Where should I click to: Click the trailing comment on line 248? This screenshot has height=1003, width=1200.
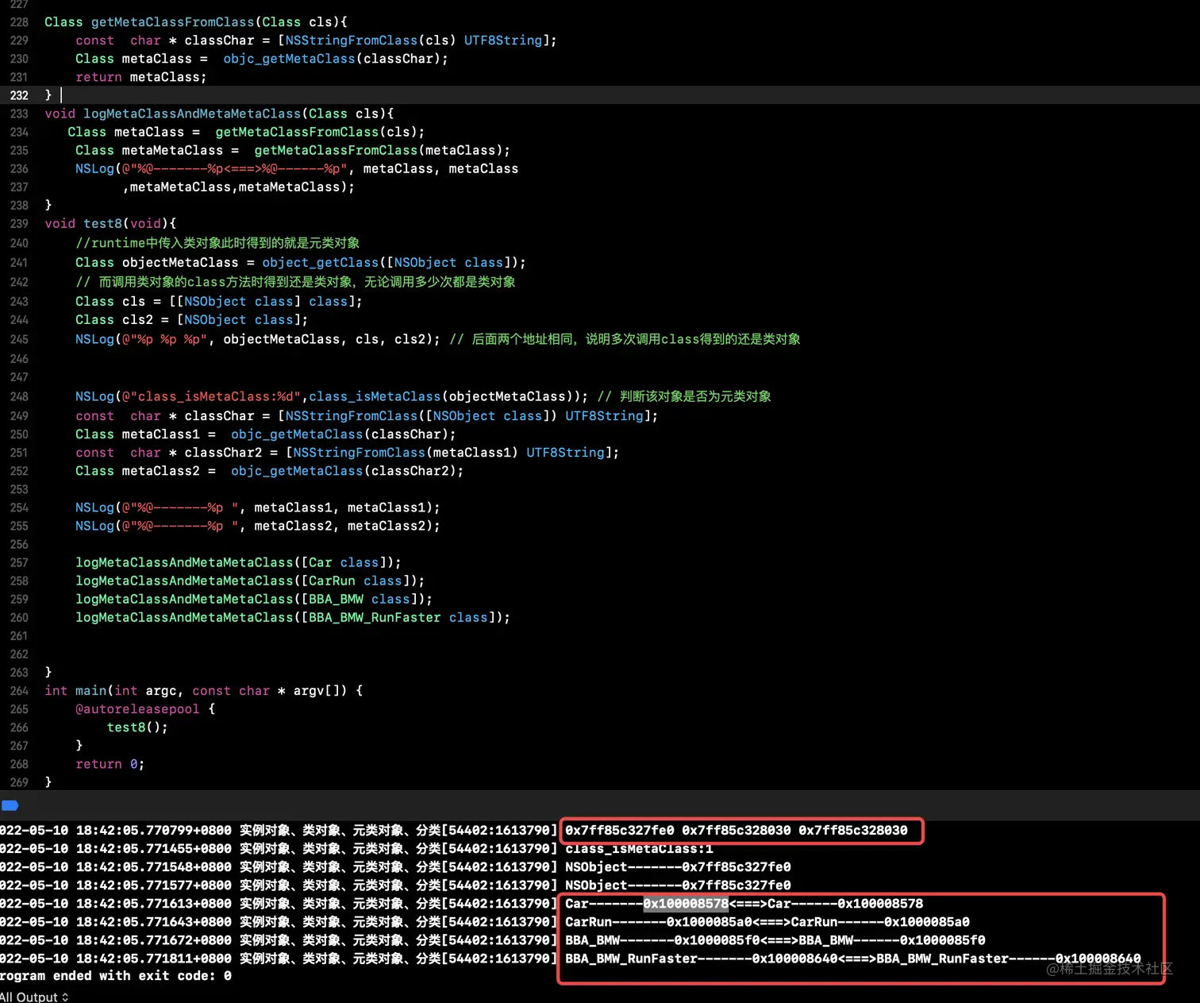click(x=684, y=396)
